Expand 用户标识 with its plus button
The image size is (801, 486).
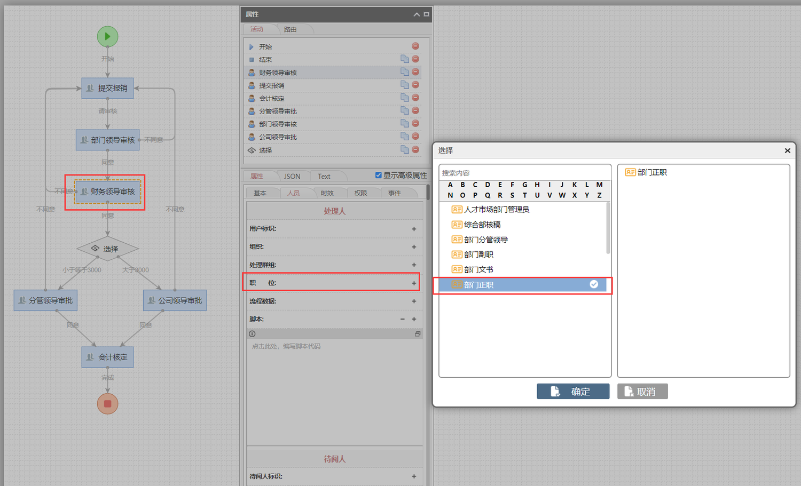(414, 229)
